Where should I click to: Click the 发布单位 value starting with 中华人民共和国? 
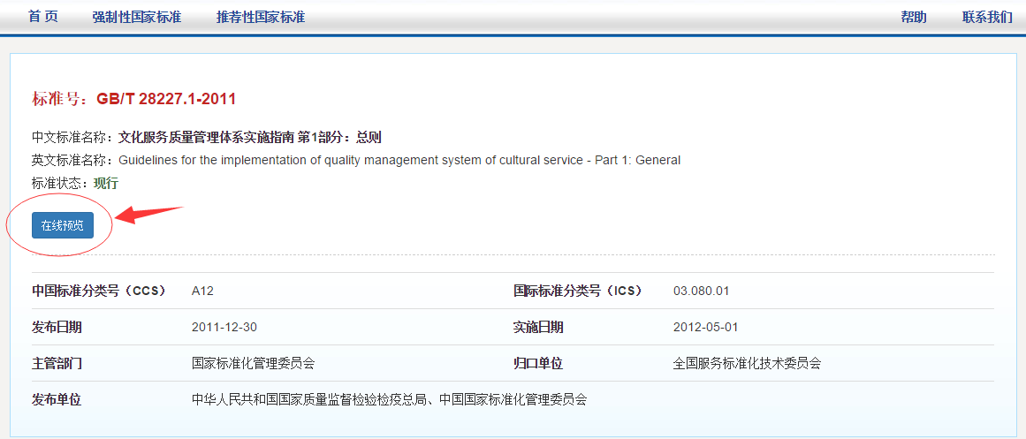389,399
